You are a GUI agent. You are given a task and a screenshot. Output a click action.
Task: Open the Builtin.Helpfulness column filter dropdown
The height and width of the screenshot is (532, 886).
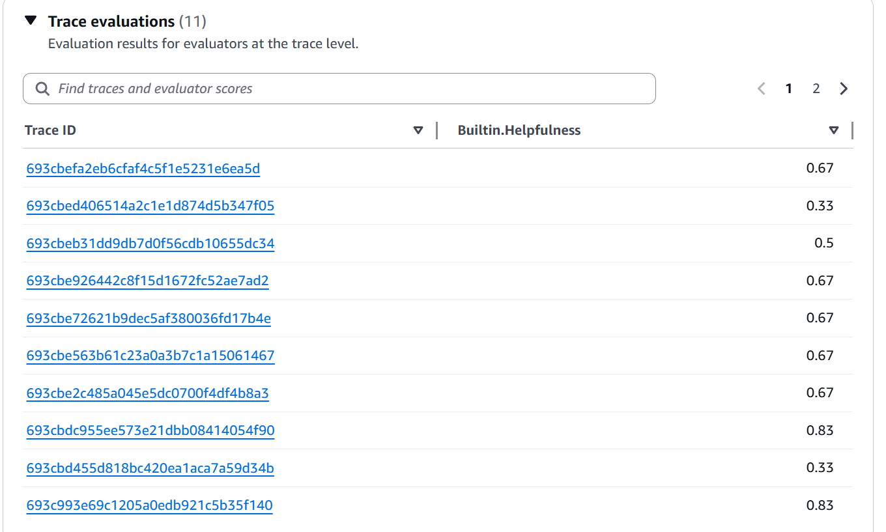tap(834, 130)
